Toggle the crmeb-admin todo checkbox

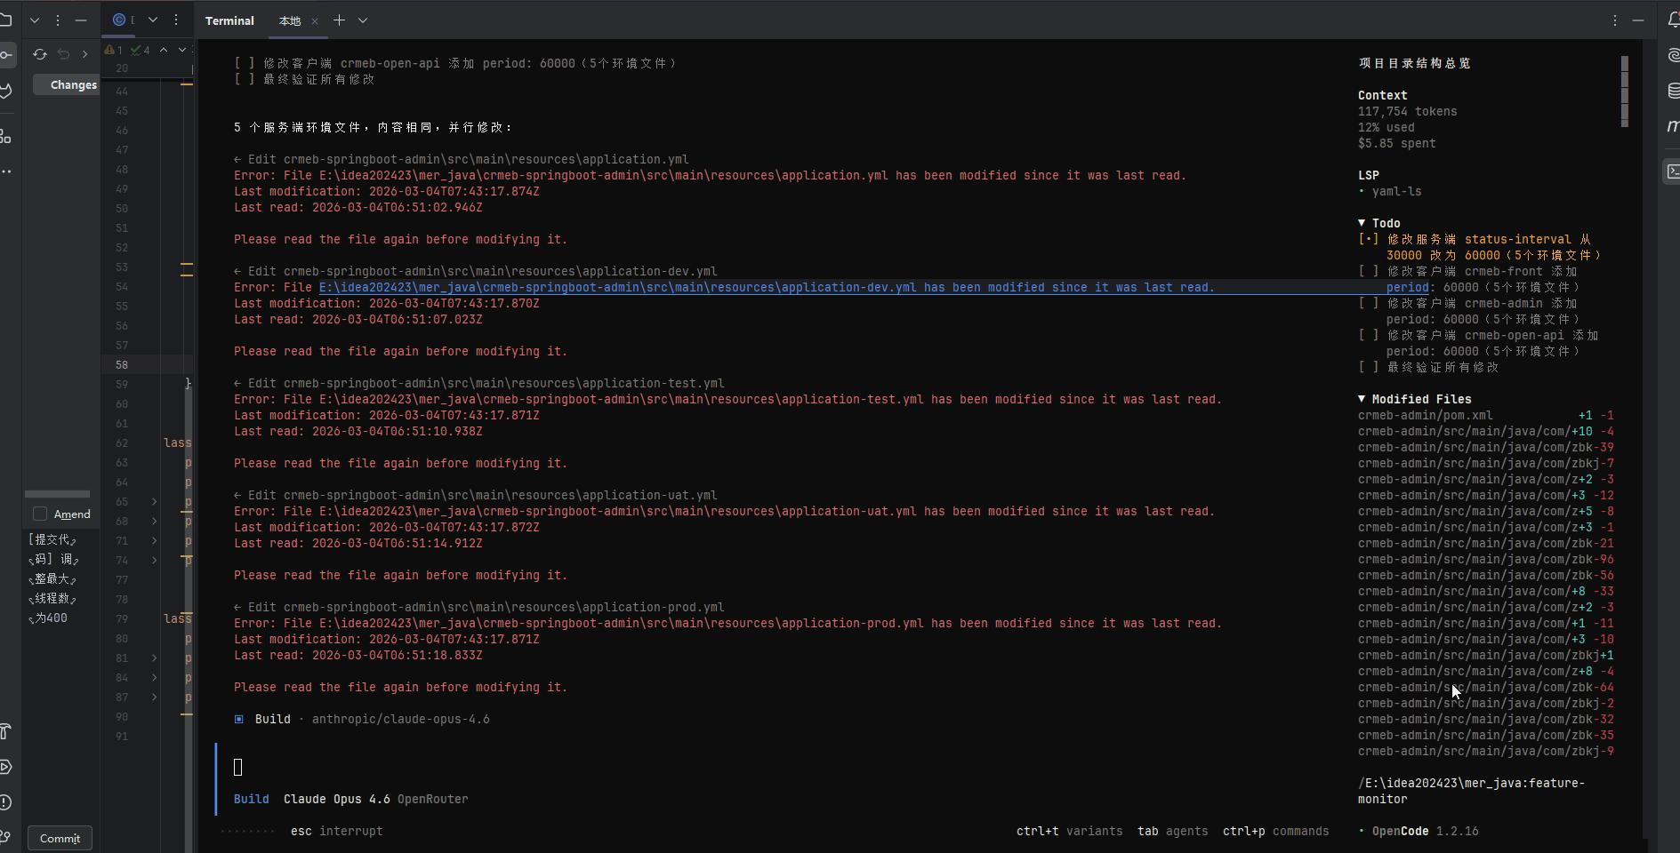coord(1368,303)
